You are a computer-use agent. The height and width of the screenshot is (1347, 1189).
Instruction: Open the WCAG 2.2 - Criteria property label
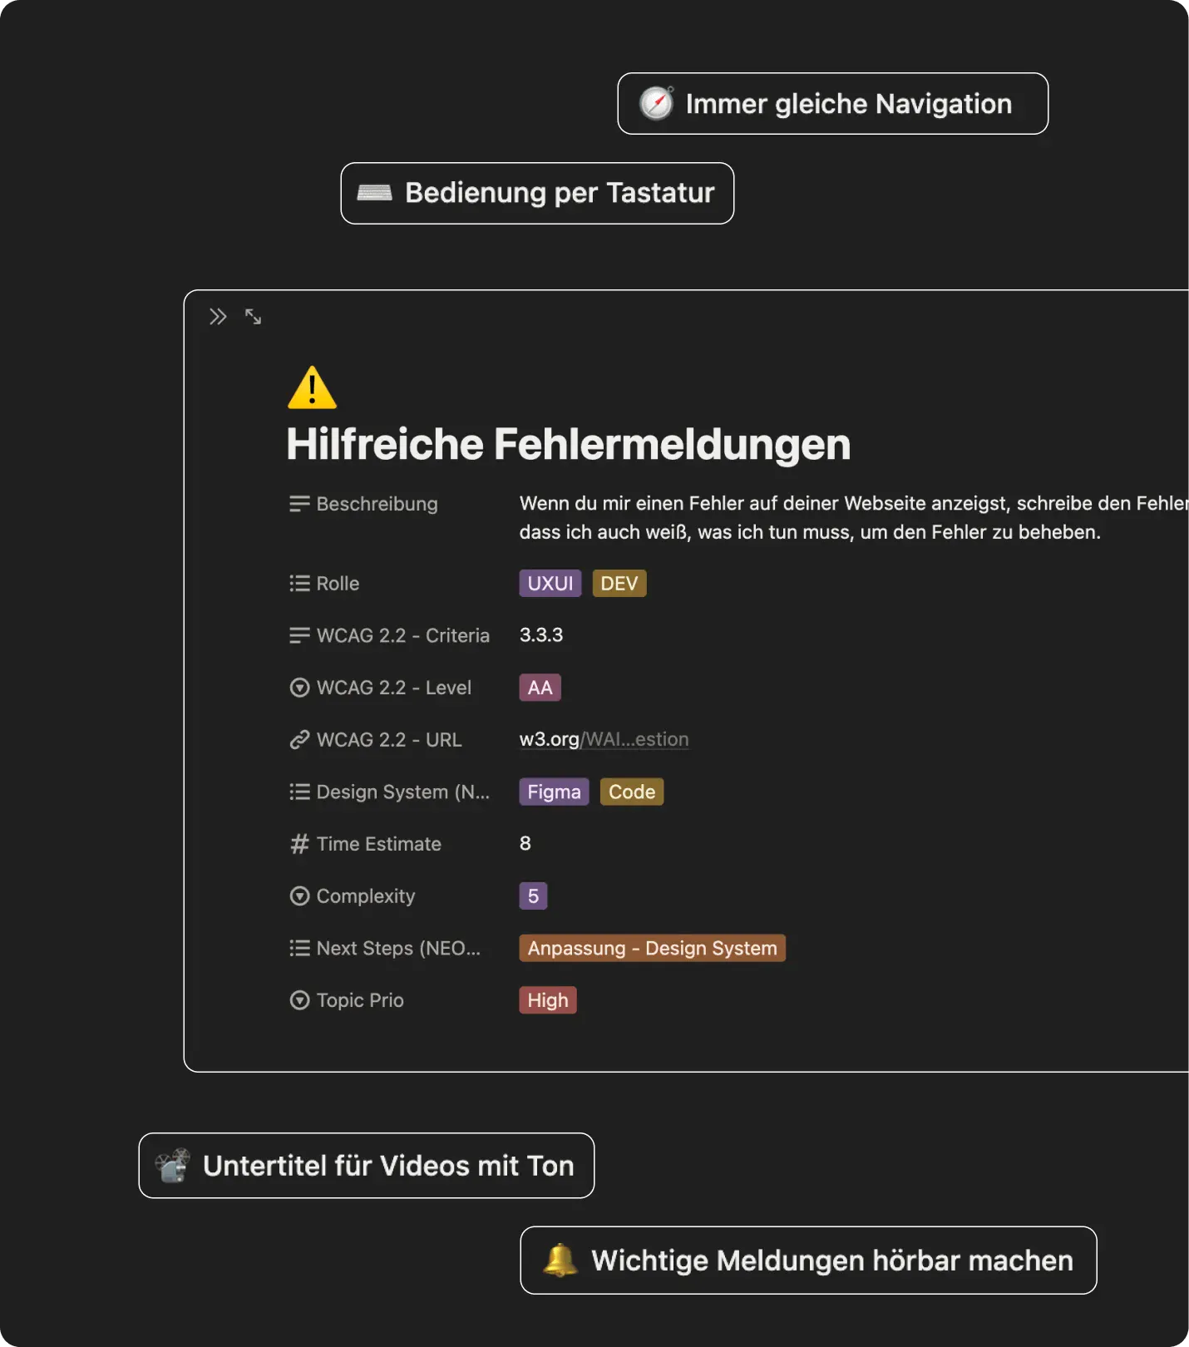pos(403,636)
